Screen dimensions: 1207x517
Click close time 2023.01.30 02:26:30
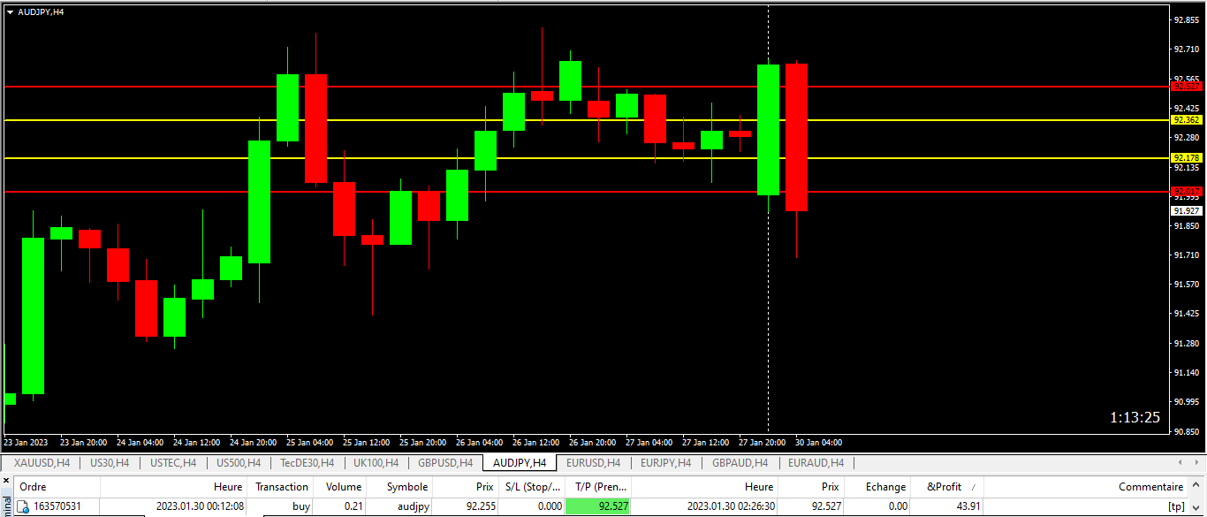730,506
